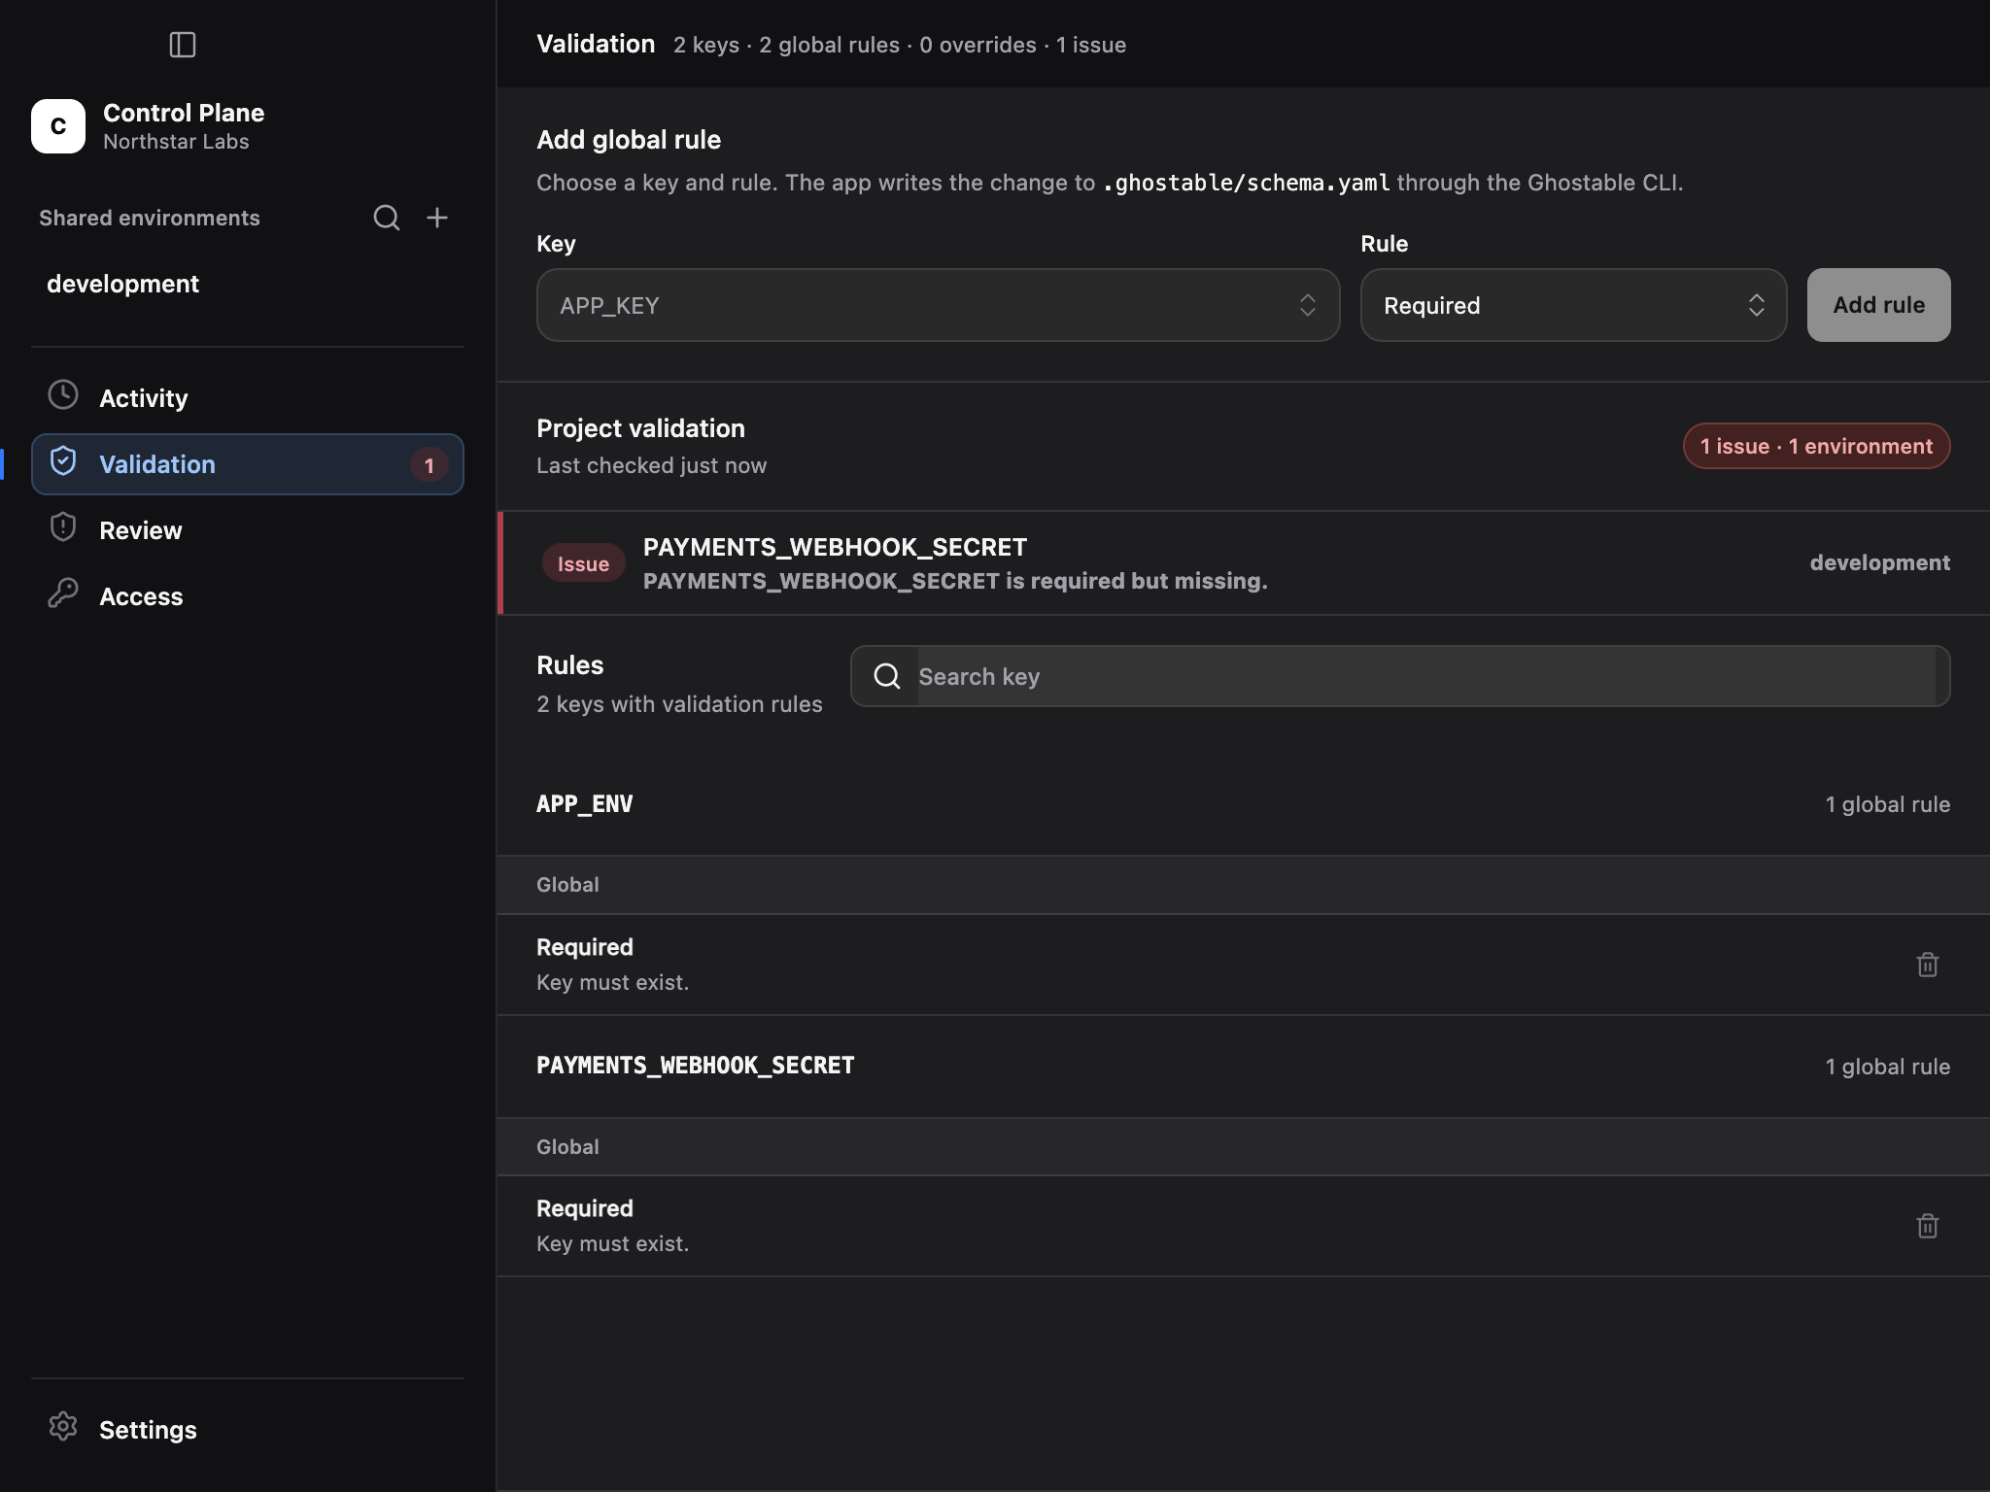
Task: Open the Access section
Action: [x=248, y=596]
